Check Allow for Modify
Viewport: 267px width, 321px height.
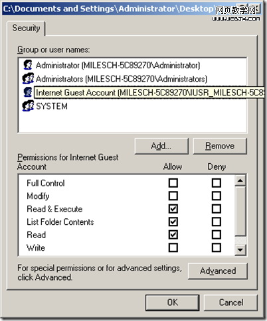click(x=173, y=196)
